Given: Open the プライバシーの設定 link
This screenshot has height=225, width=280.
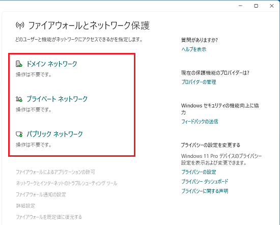Looking at the screenshot, I should [199, 172].
